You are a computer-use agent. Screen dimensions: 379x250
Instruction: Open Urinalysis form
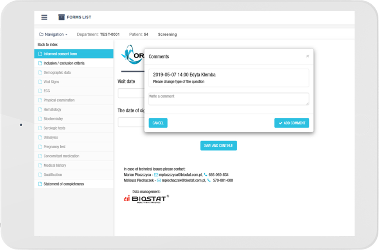[x=74, y=137]
